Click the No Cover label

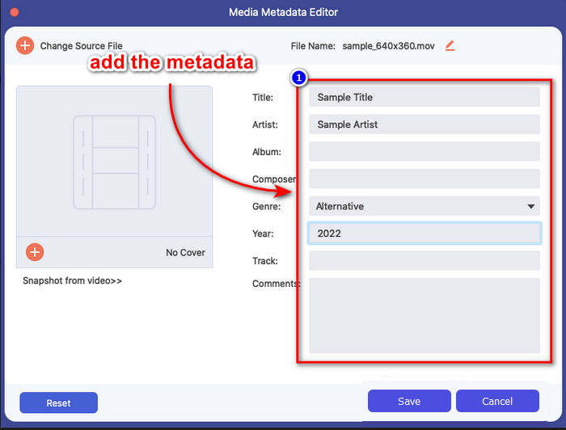(x=185, y=253)
